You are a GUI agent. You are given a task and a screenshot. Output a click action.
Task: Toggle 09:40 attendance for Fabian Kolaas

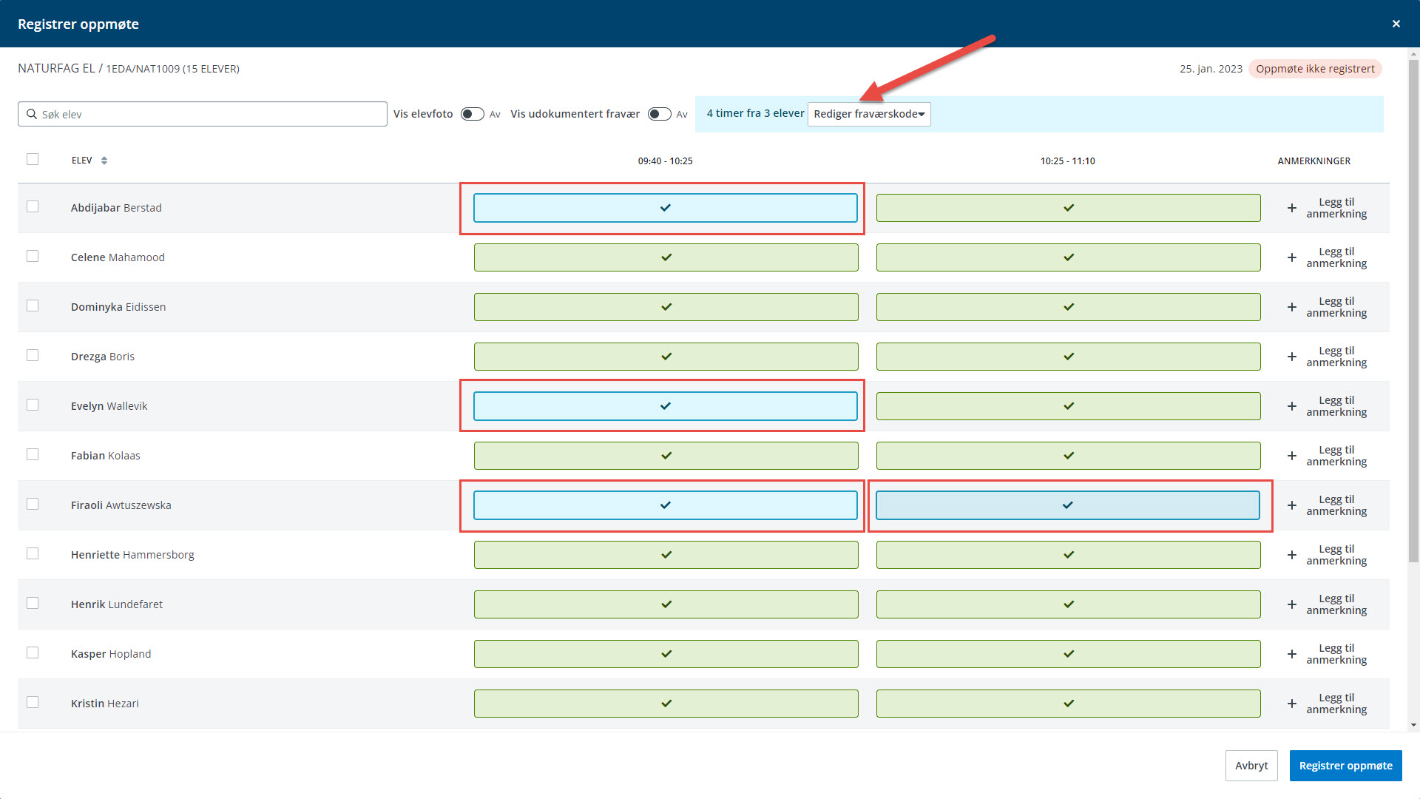[666, 456]
